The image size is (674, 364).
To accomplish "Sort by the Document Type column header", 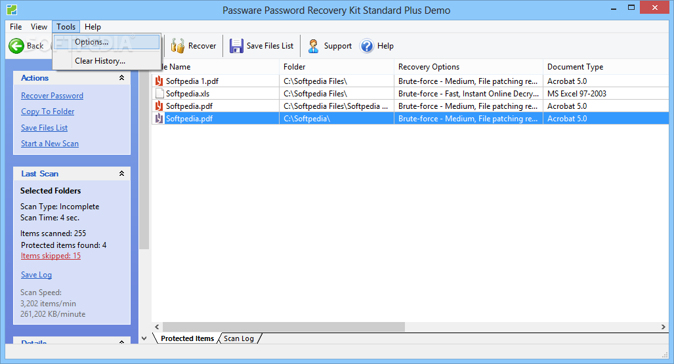I will [x=606, y=67].
